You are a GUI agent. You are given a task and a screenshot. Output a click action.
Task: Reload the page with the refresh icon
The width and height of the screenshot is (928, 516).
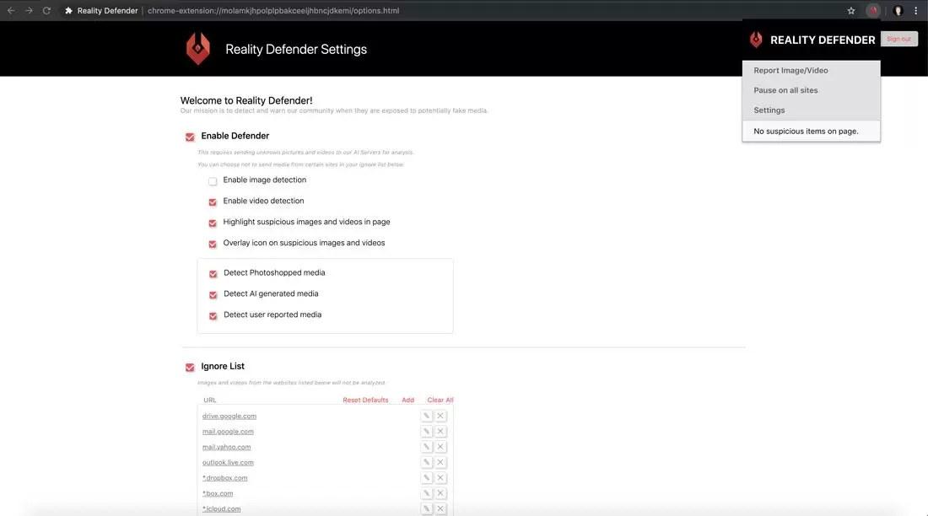(46, 11)
